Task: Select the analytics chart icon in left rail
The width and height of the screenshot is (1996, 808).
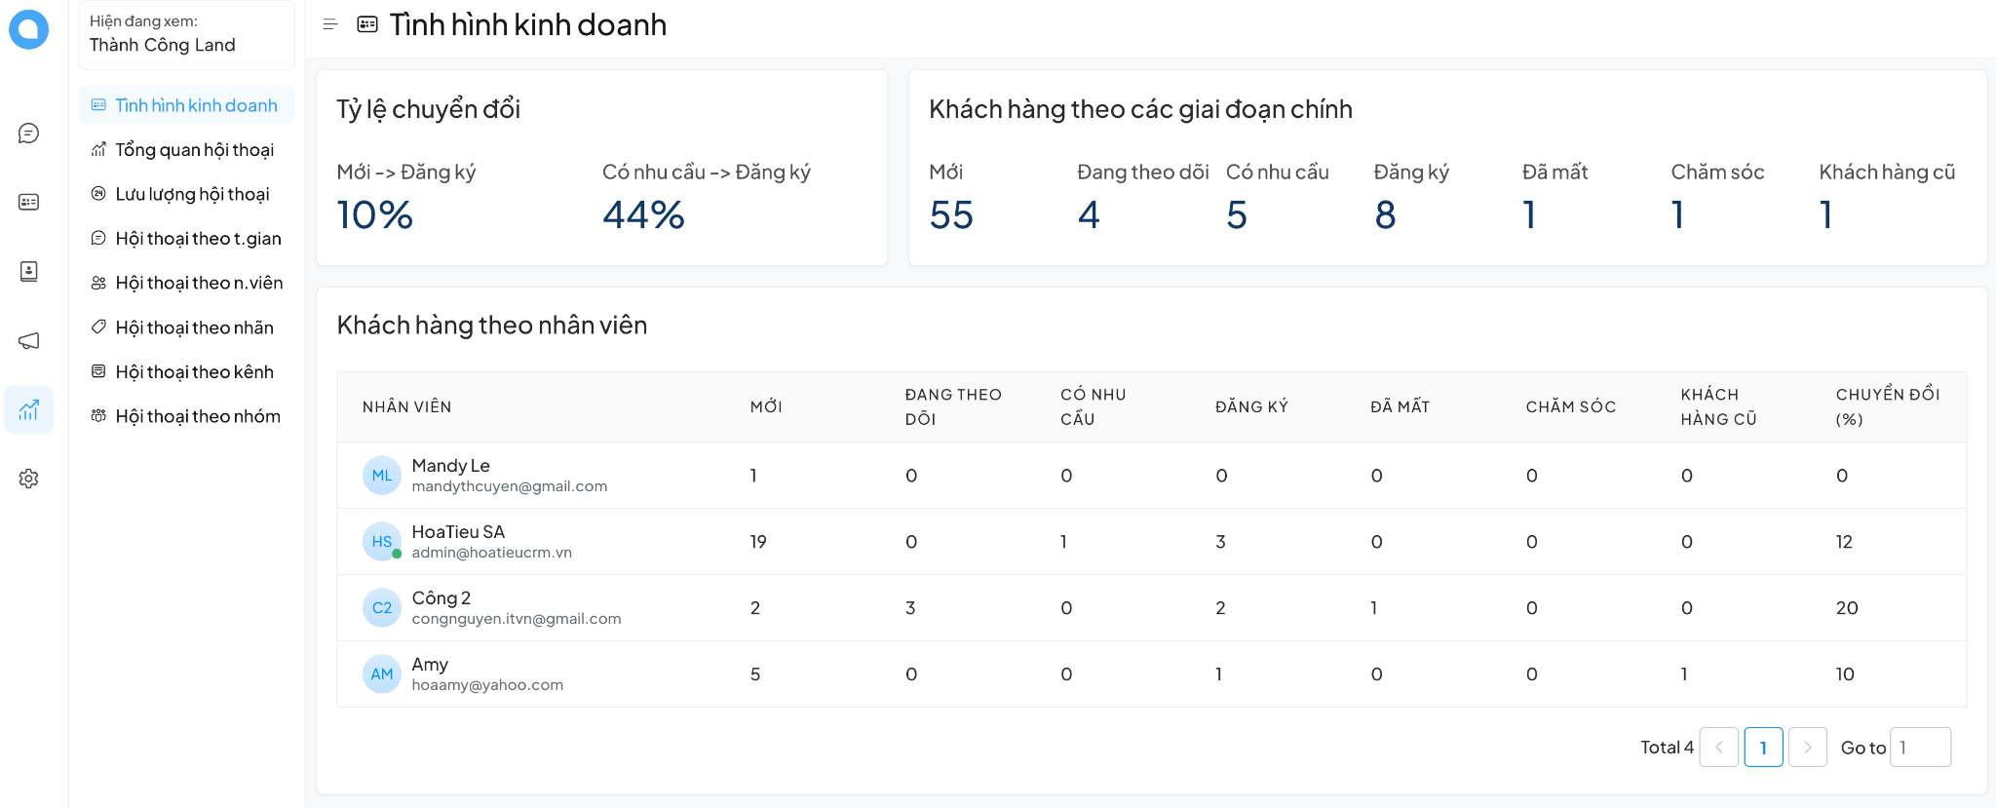Action: [x=28, y=409]
